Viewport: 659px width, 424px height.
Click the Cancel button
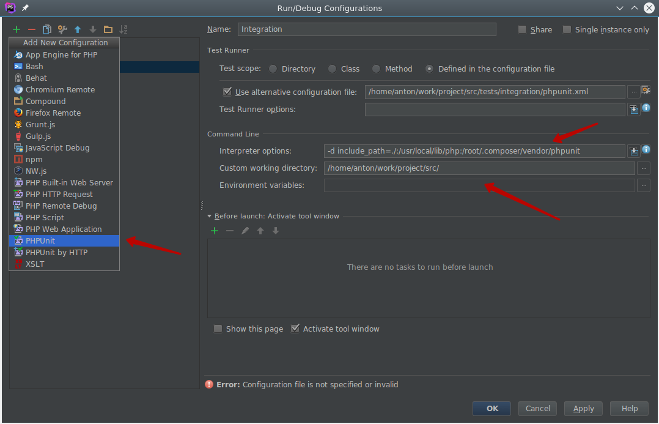(537, 409)
